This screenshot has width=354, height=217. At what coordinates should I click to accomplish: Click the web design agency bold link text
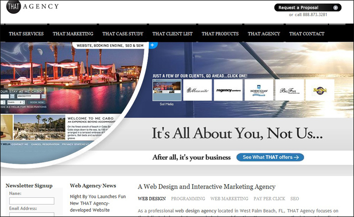(x=196, y=211)
